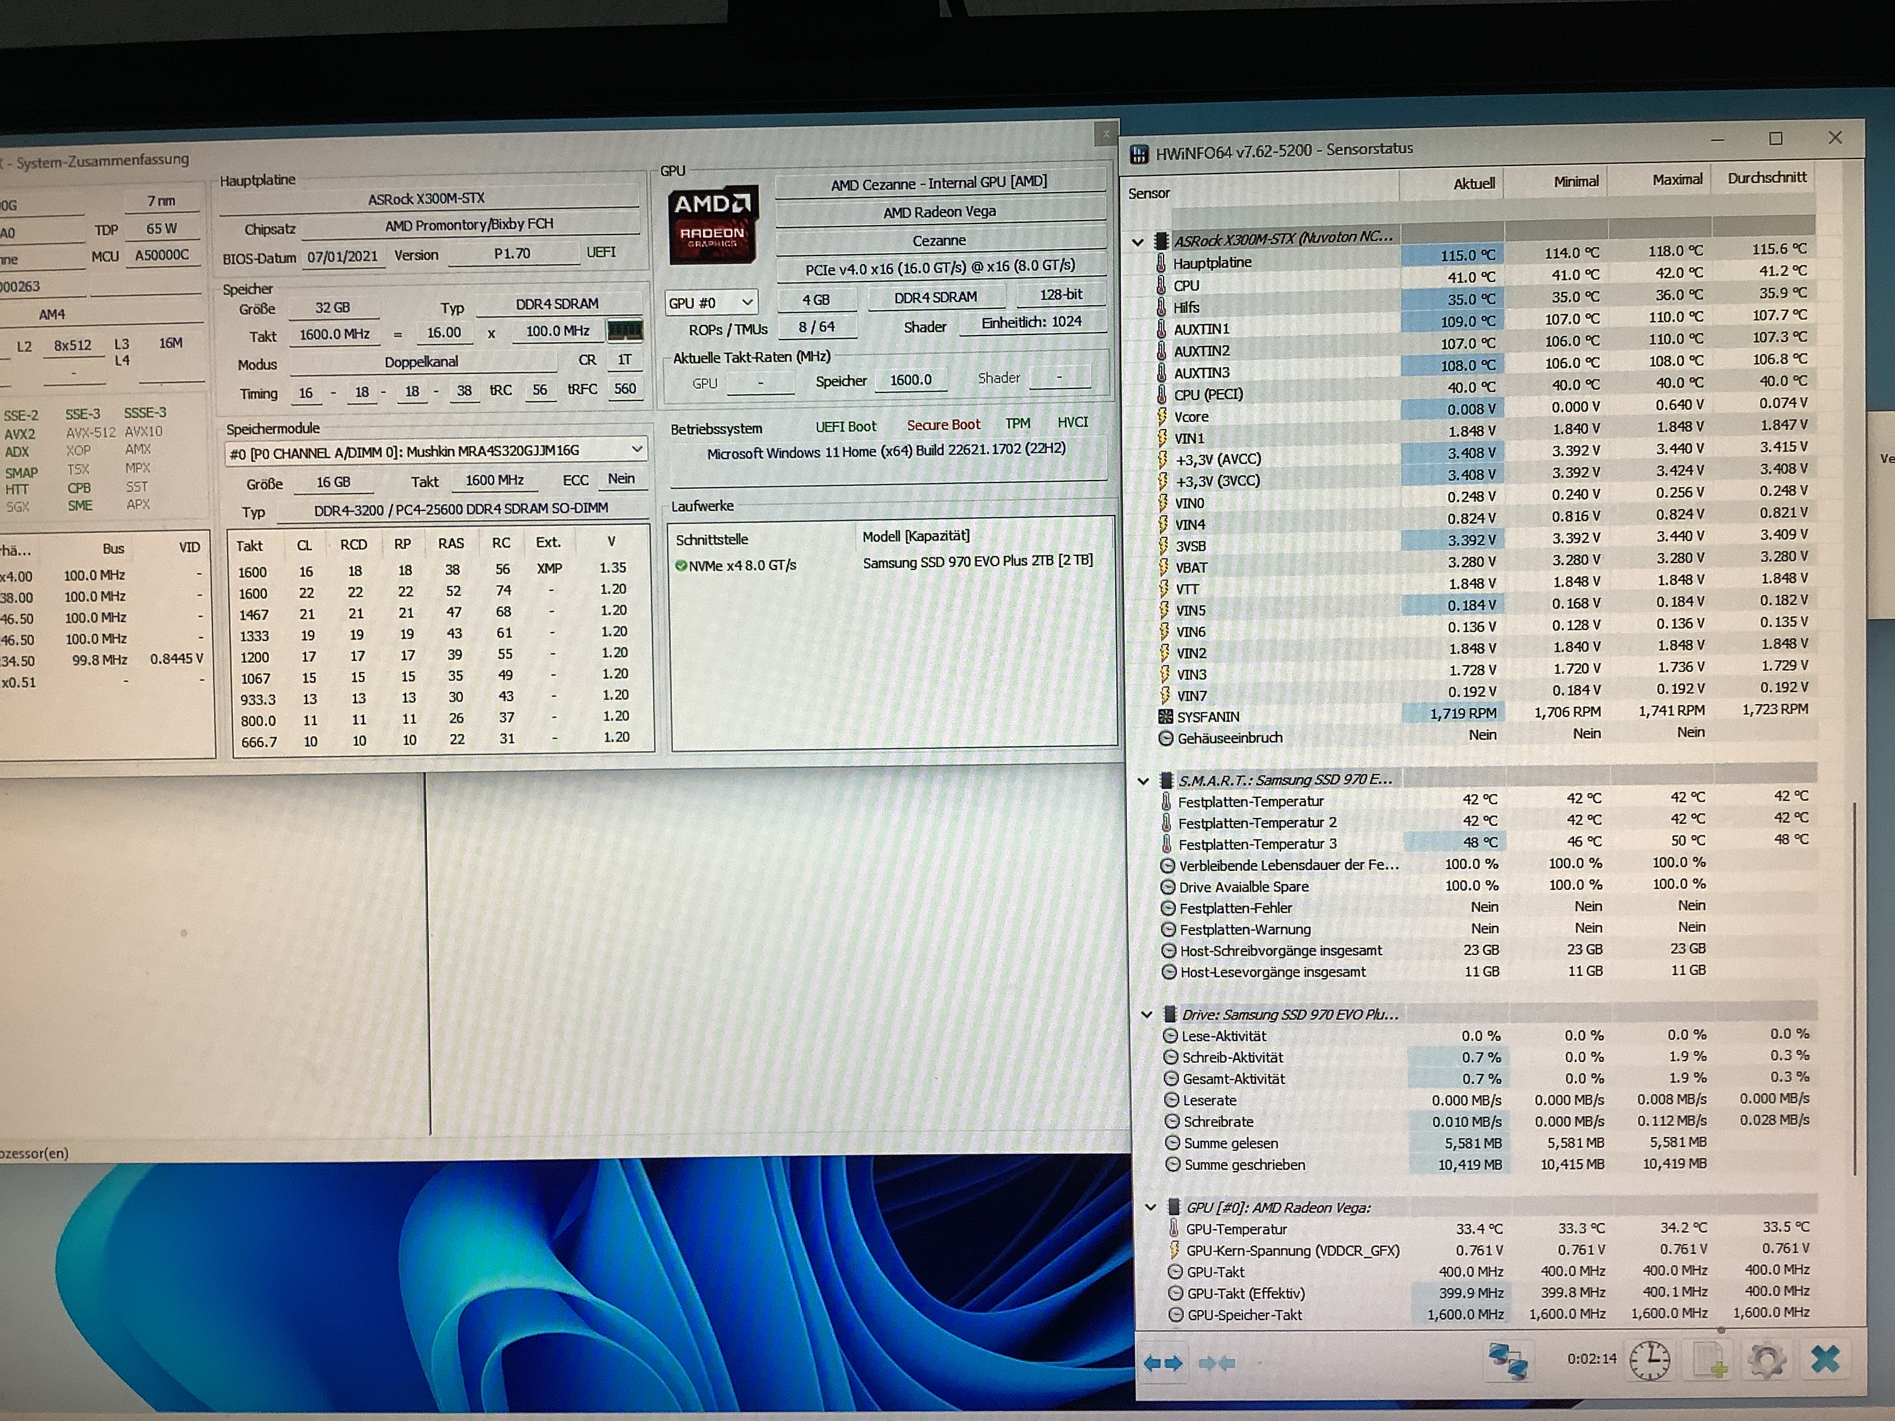This screenshot has width=1895, height=1421.
Task: Collapse the GPU AMD Radeon Vega group
Action: coord(1151,1207)
